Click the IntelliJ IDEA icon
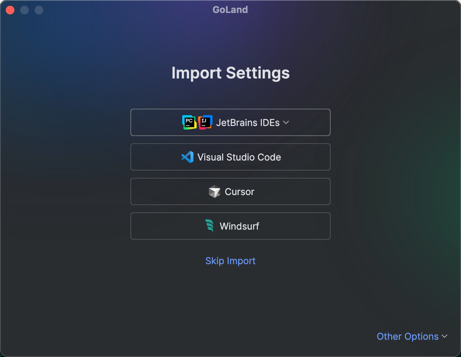 point(205,122)
